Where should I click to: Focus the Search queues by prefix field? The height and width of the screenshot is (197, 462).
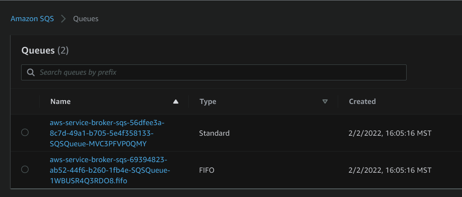point(214,72)
